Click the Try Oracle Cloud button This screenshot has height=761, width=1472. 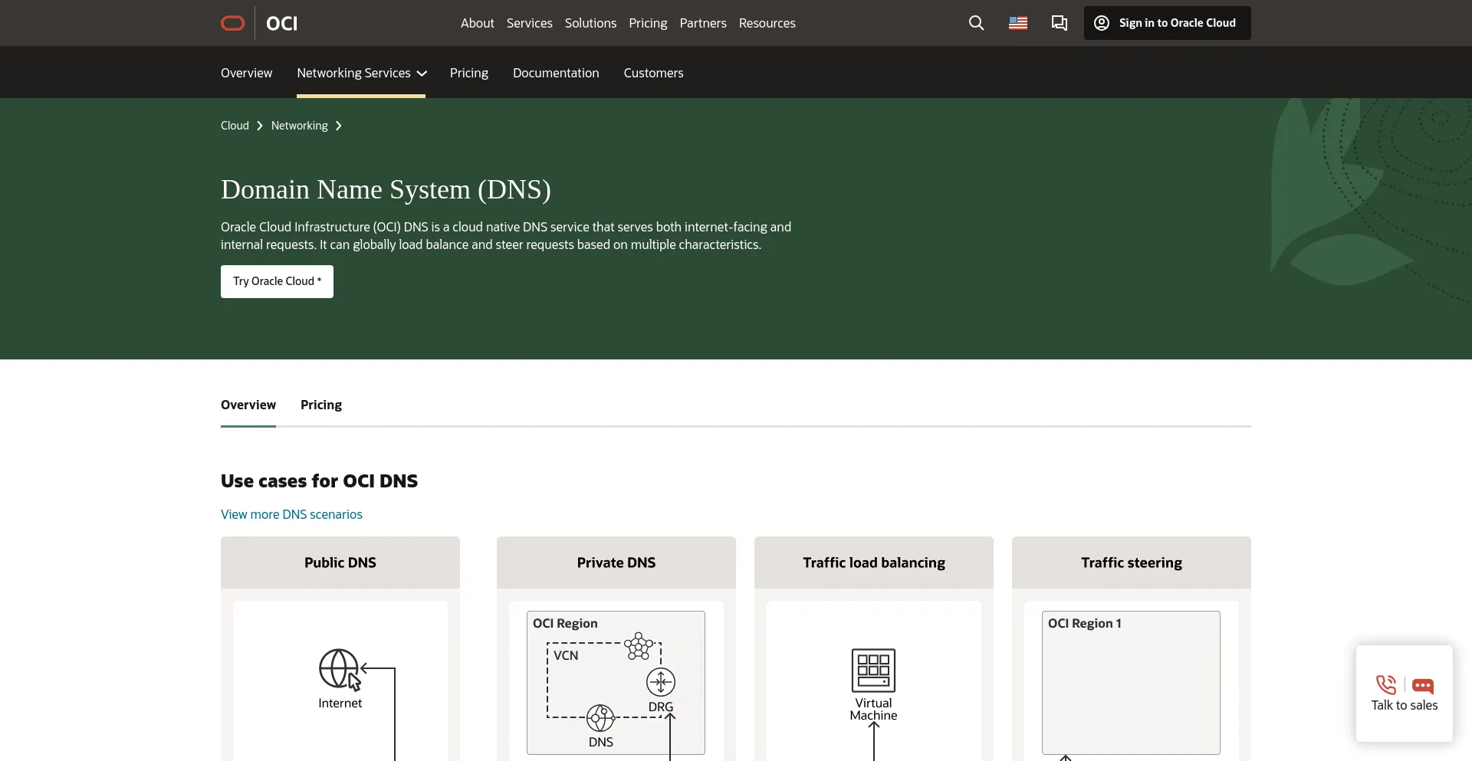click(277, 281)
